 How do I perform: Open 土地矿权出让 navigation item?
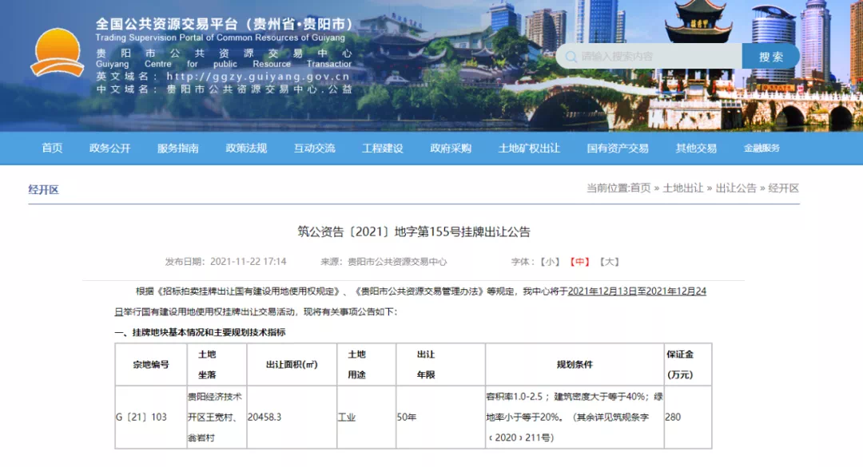coord(529,148)
